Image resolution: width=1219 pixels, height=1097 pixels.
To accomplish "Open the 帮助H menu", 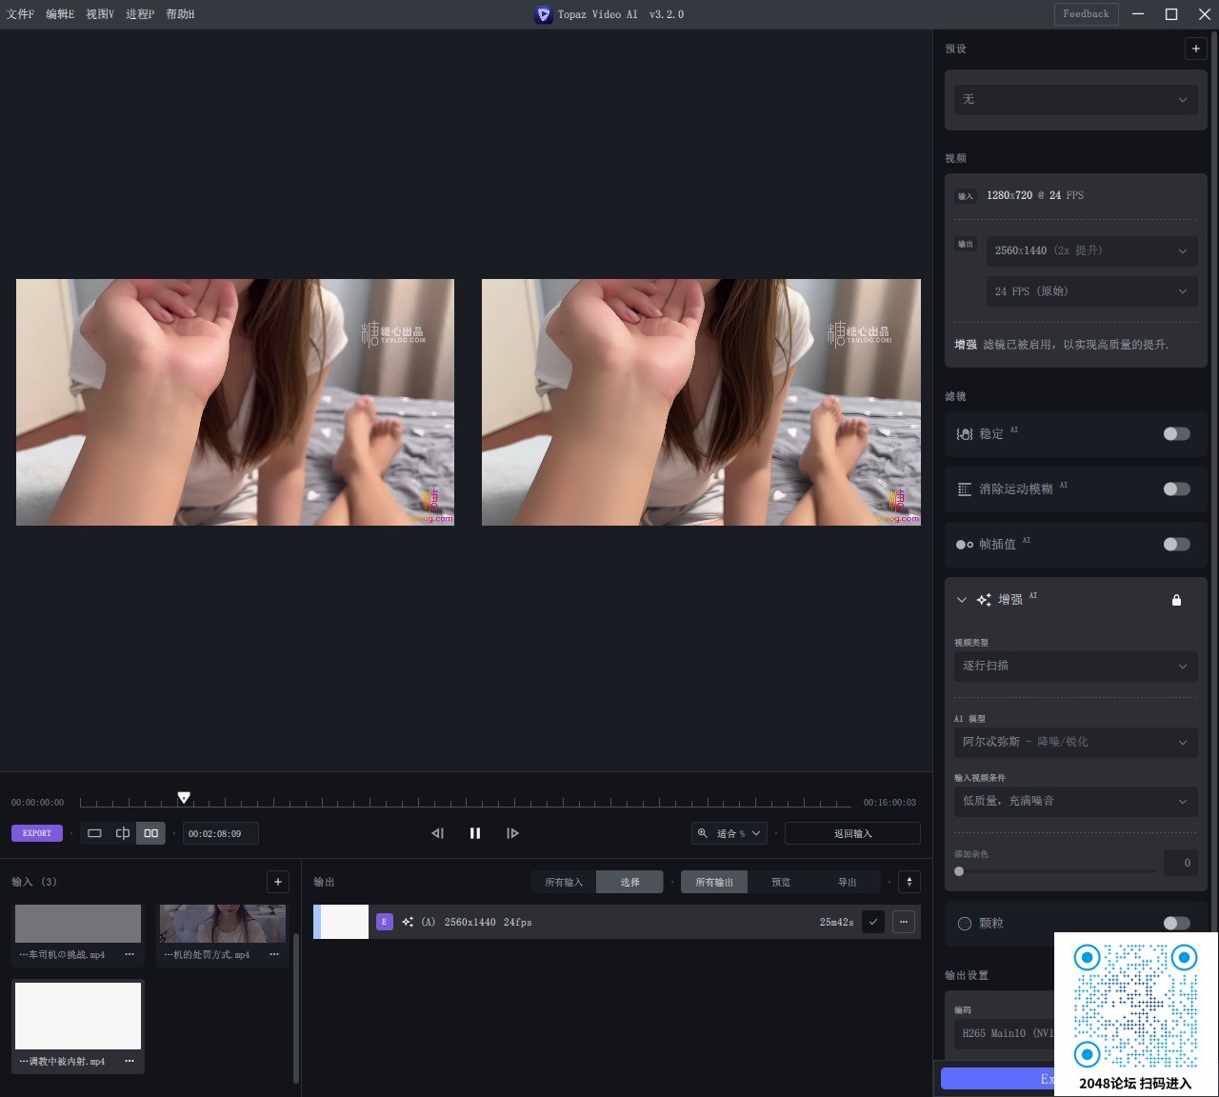I will [x=180, y=14].
